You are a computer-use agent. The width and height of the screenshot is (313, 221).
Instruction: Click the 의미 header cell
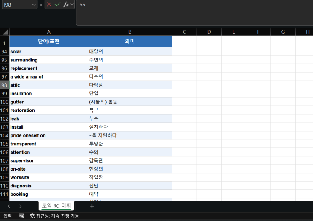(130, 42)
